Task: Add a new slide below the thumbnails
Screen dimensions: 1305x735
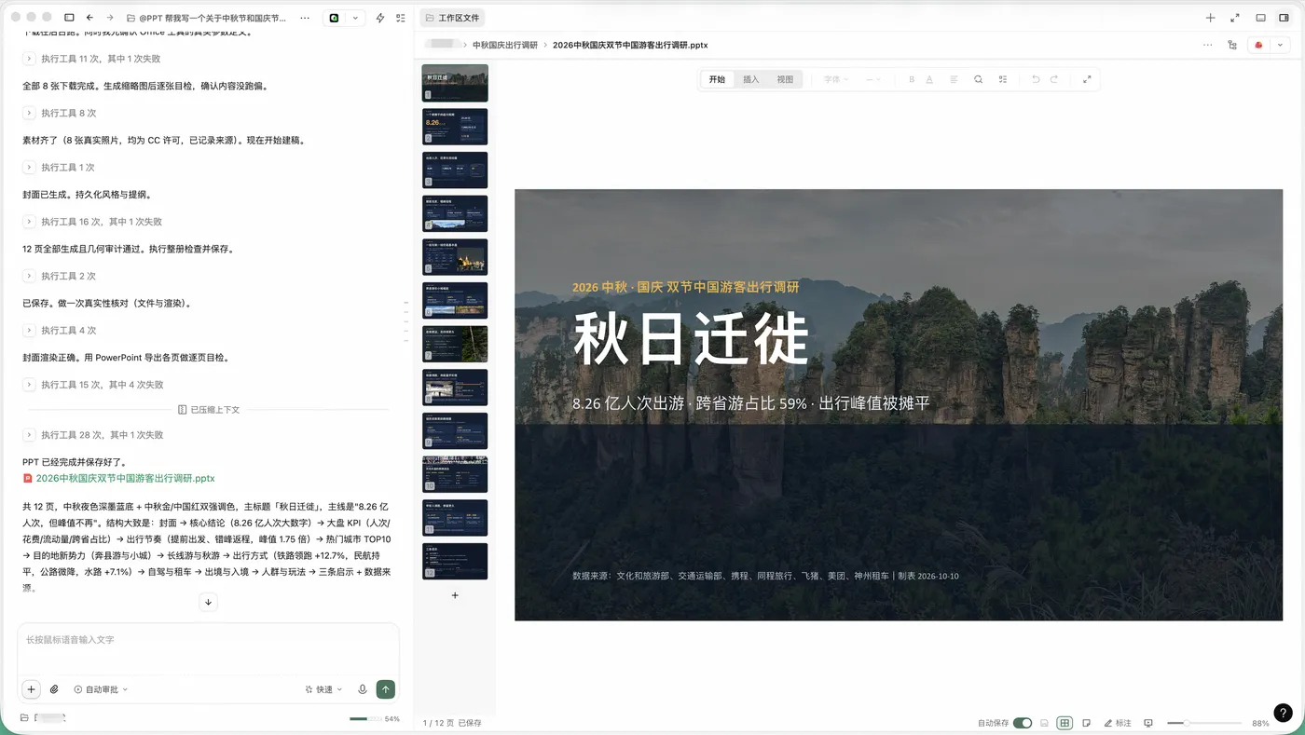Action: click(x=455, y=595)
